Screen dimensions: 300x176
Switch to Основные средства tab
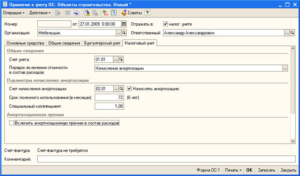click(25, 43)
